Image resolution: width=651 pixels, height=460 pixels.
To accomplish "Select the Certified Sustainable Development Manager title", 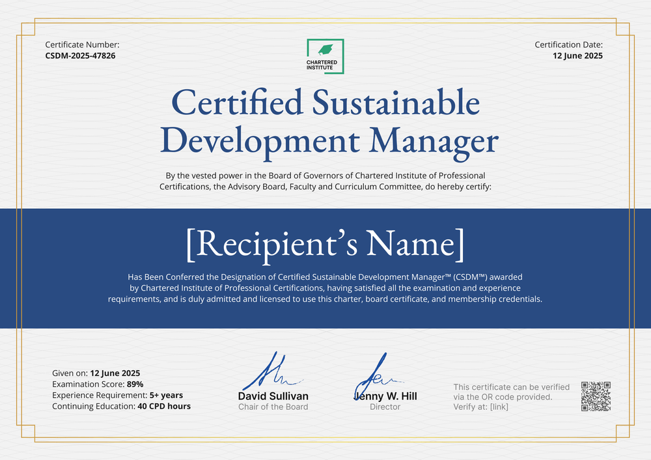I will coord(325,121).
